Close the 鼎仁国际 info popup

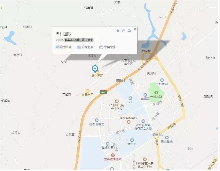[x=135, y=29]
